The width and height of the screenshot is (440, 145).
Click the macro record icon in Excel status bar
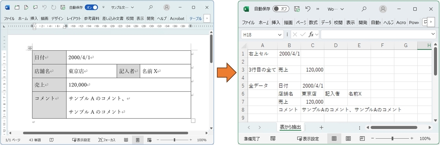pos(273,138)
